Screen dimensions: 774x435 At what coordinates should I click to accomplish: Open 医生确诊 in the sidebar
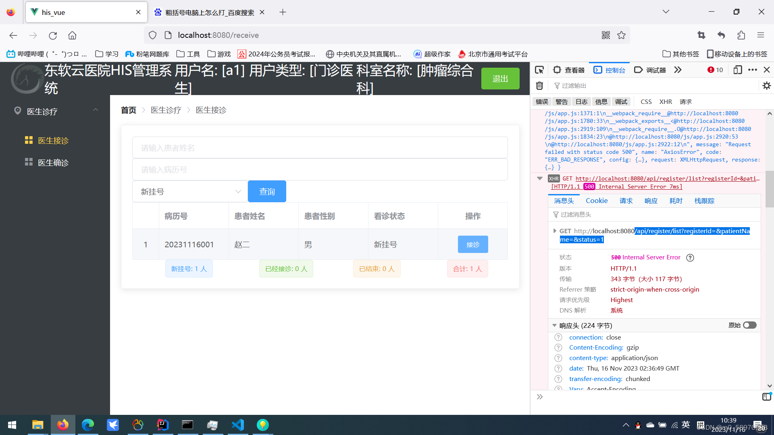53,162
